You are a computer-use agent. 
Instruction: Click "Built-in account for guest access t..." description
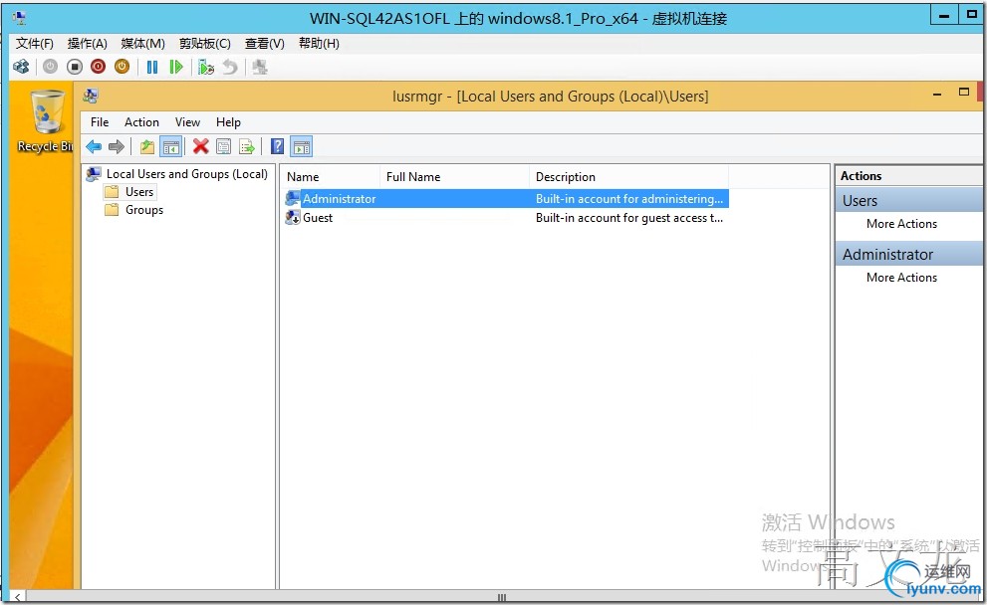629,218
